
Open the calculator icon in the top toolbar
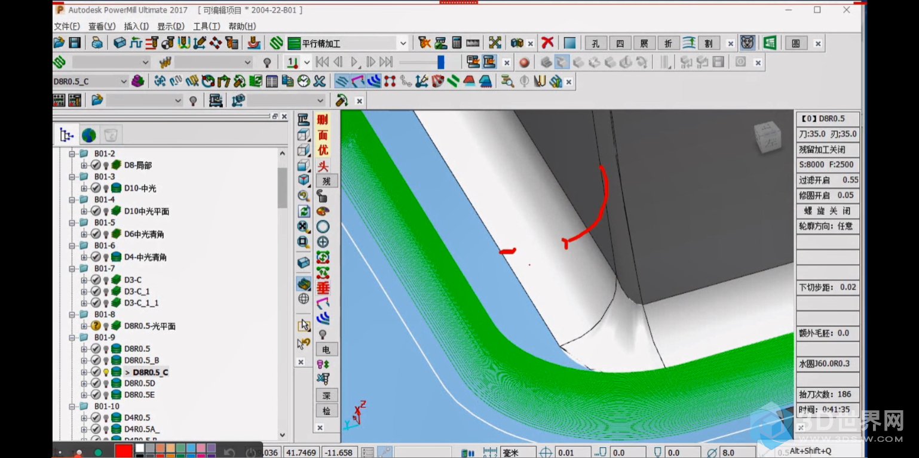coord(457,43)
